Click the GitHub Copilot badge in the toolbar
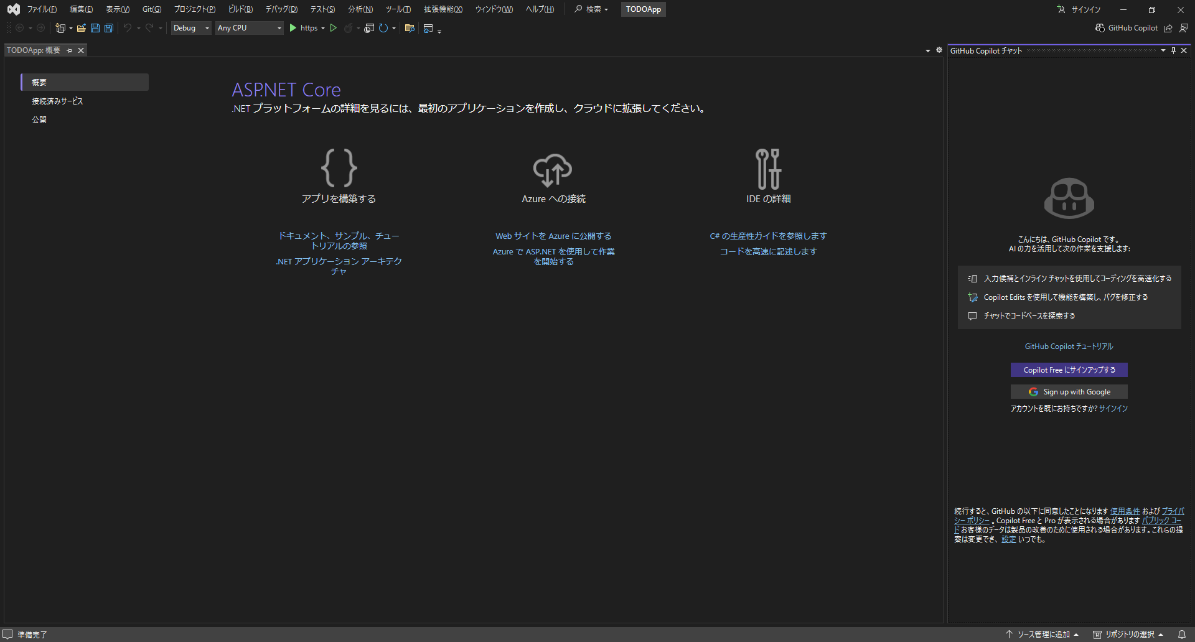Image resolution: width=1195 pixels, height=642 pixels. tap(1127, 28)
